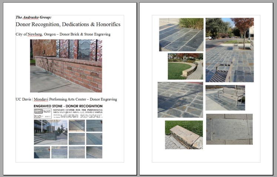Click "City of" at start of Newberg line

(21, 34)
